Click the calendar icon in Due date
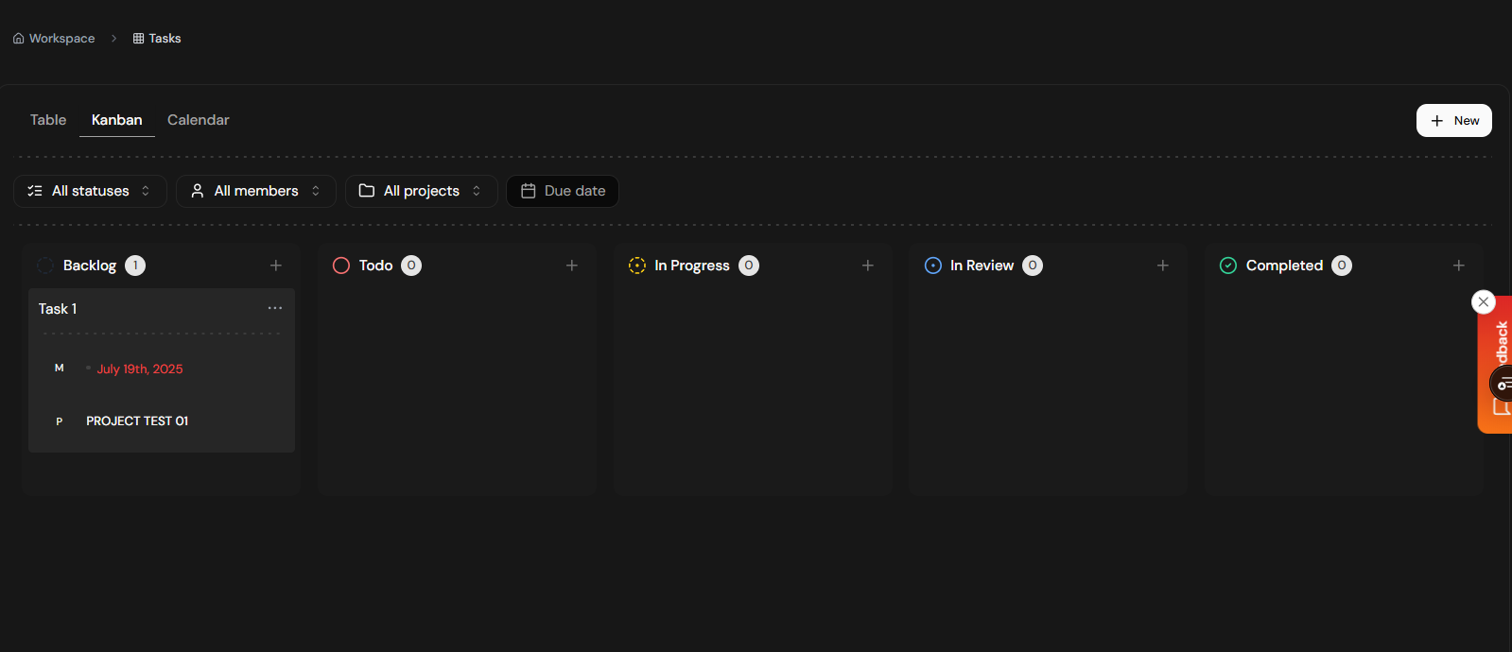The height and width of the screenshot is (652, 1512). coord(529,191)
